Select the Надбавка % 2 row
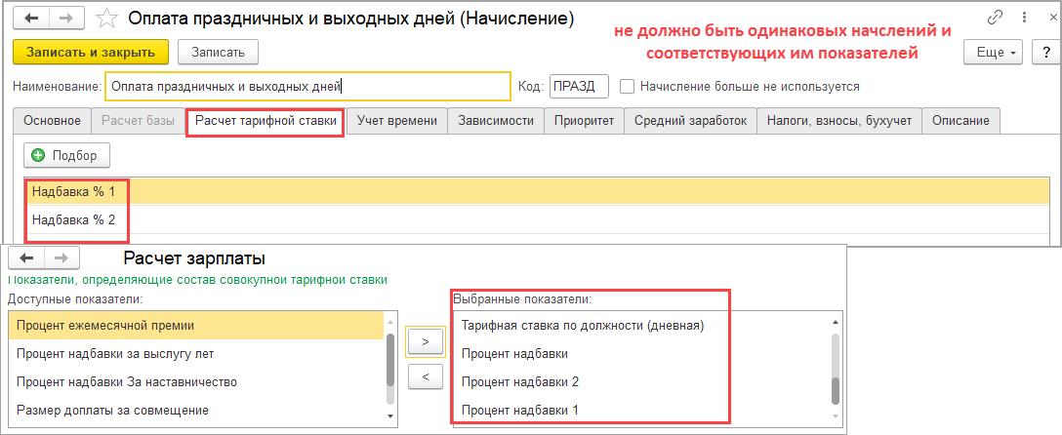1062x435 pixels. pyautogui.click(x=74, y=219)
